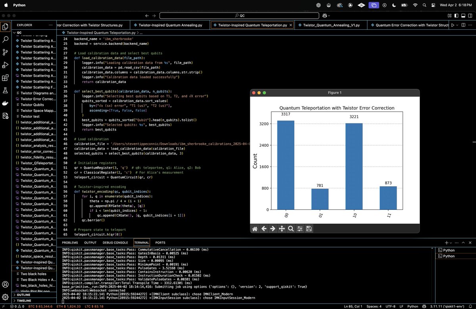476x309 pixels.
Task: Open the Search view in the activity bar
Action: pyautogui.click(x=6, y=40)
